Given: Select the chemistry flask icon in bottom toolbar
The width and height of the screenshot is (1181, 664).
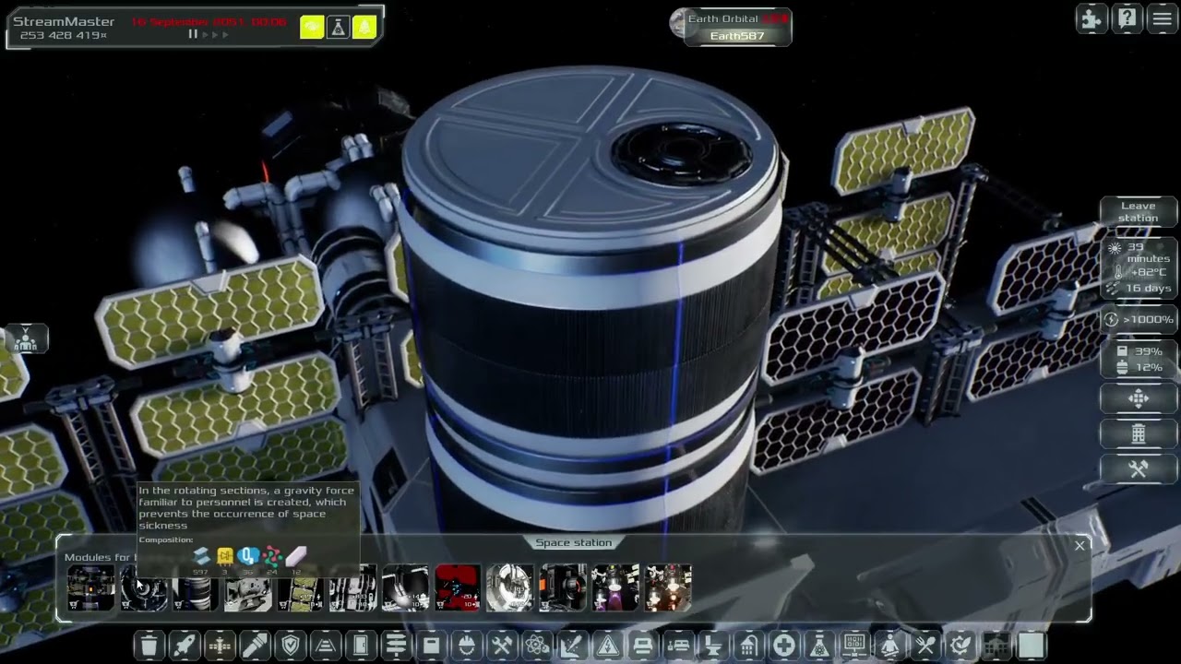Looking at the screenshot, I should pos(818,646).
